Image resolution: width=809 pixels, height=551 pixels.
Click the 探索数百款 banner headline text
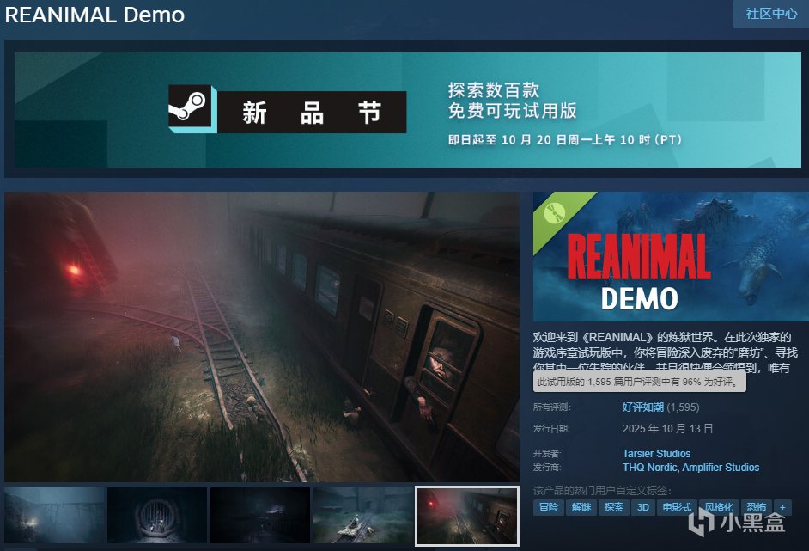click(493, 90)
